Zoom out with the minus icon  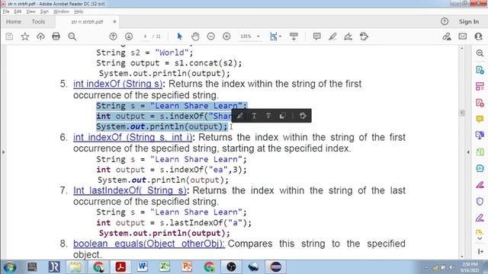(211, 37)
